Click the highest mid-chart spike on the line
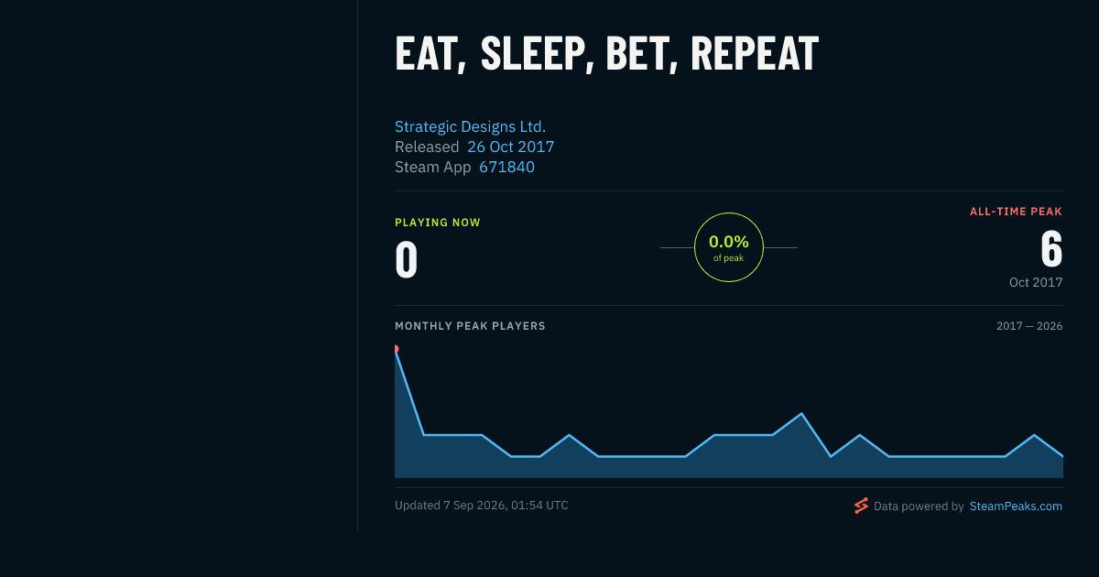The height and width of the screenshot is (577, 1099). point(802,414)
